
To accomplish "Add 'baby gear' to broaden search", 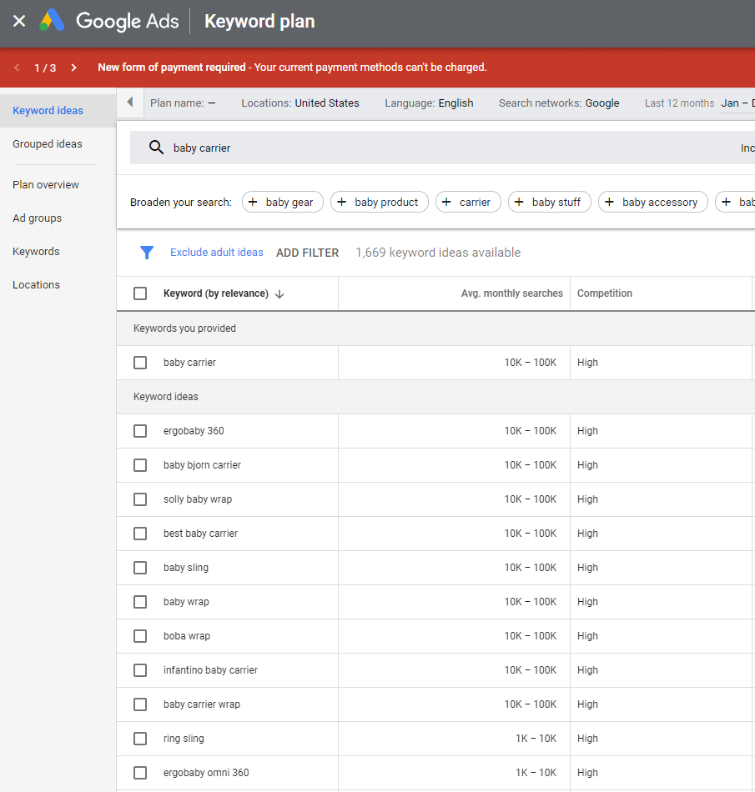I will click(282, 202).
